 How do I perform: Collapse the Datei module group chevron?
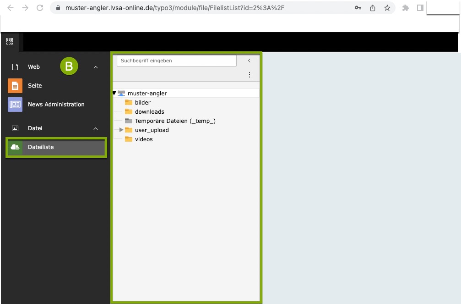(96, 129)
